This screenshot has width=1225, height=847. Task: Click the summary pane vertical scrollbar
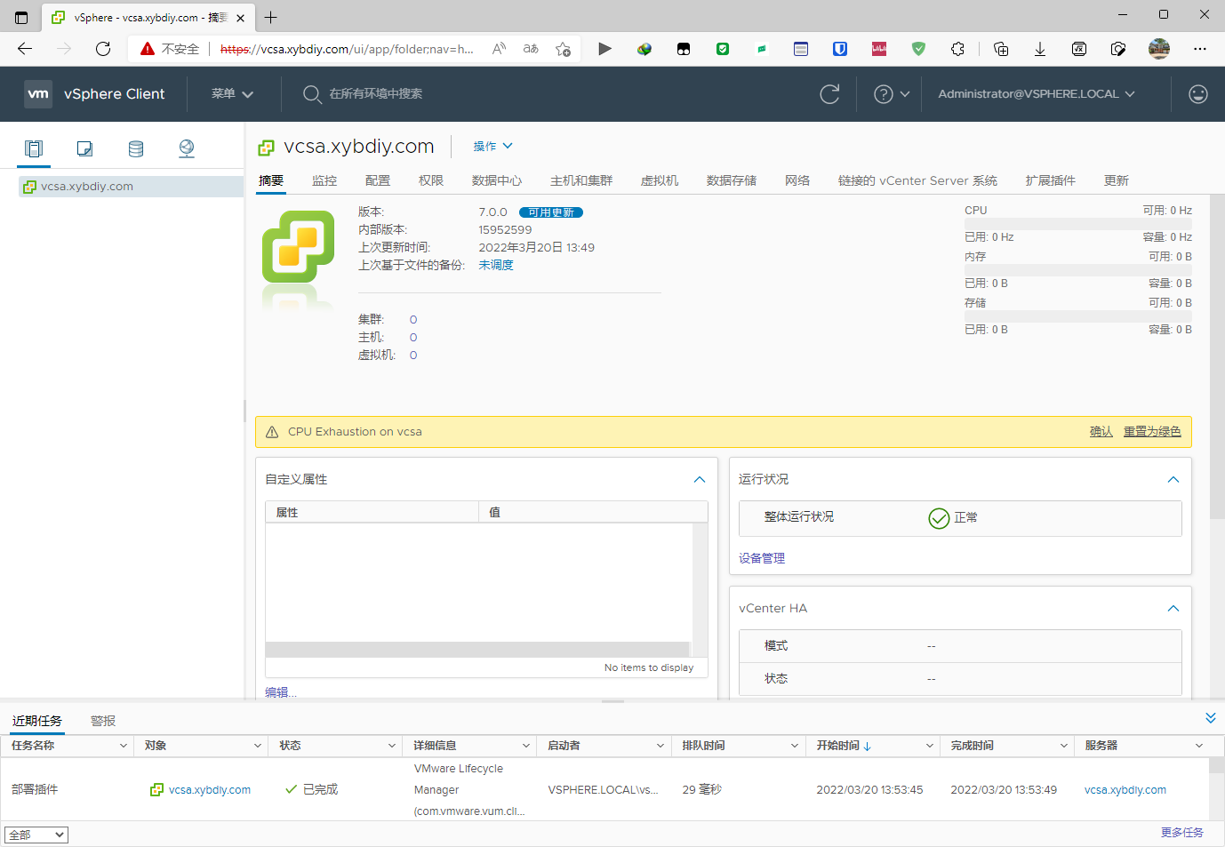click(1217, 356)
